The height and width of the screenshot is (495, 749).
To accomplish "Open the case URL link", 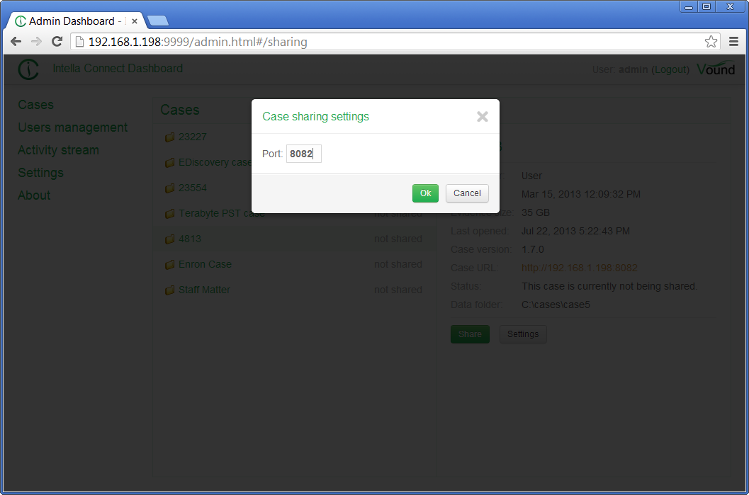I will pyautogui.click(x=580, y=268).
